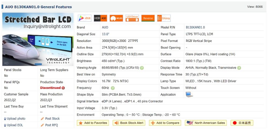Image resolution: width=268 pixels, height=130 pixels.
Task: Select surface value Glare (Haze 0%)
Action: tap(197, 54)
